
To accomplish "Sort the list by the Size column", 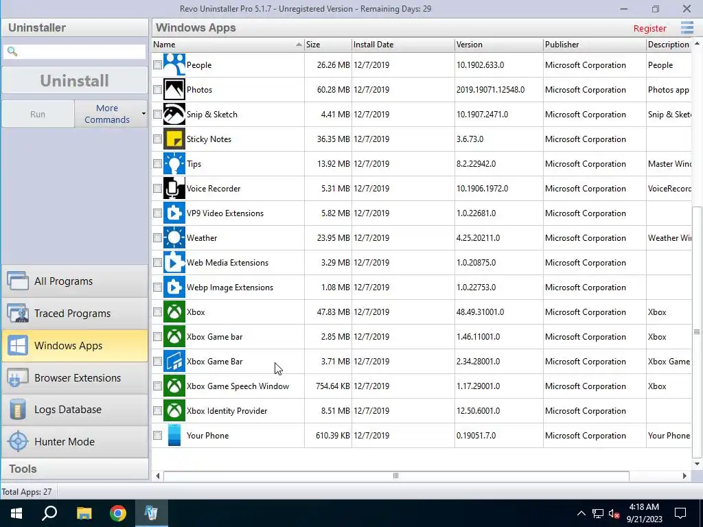I will point(328,45).
